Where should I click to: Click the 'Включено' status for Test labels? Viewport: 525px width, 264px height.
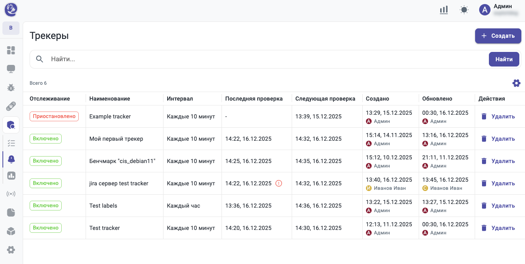[x=45, y=206]
